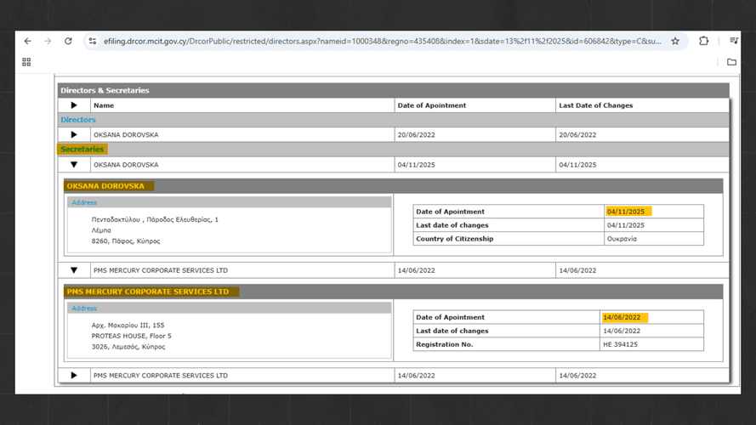Viewport: 756px width, 425px height.
Task: Click the highlighted Secretaries section heading
Action: [82, 150]
